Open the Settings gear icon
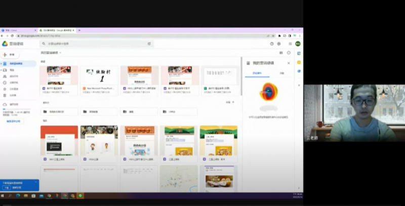Image resolution: width=405 pixels, height=206 pixels. 279,44
